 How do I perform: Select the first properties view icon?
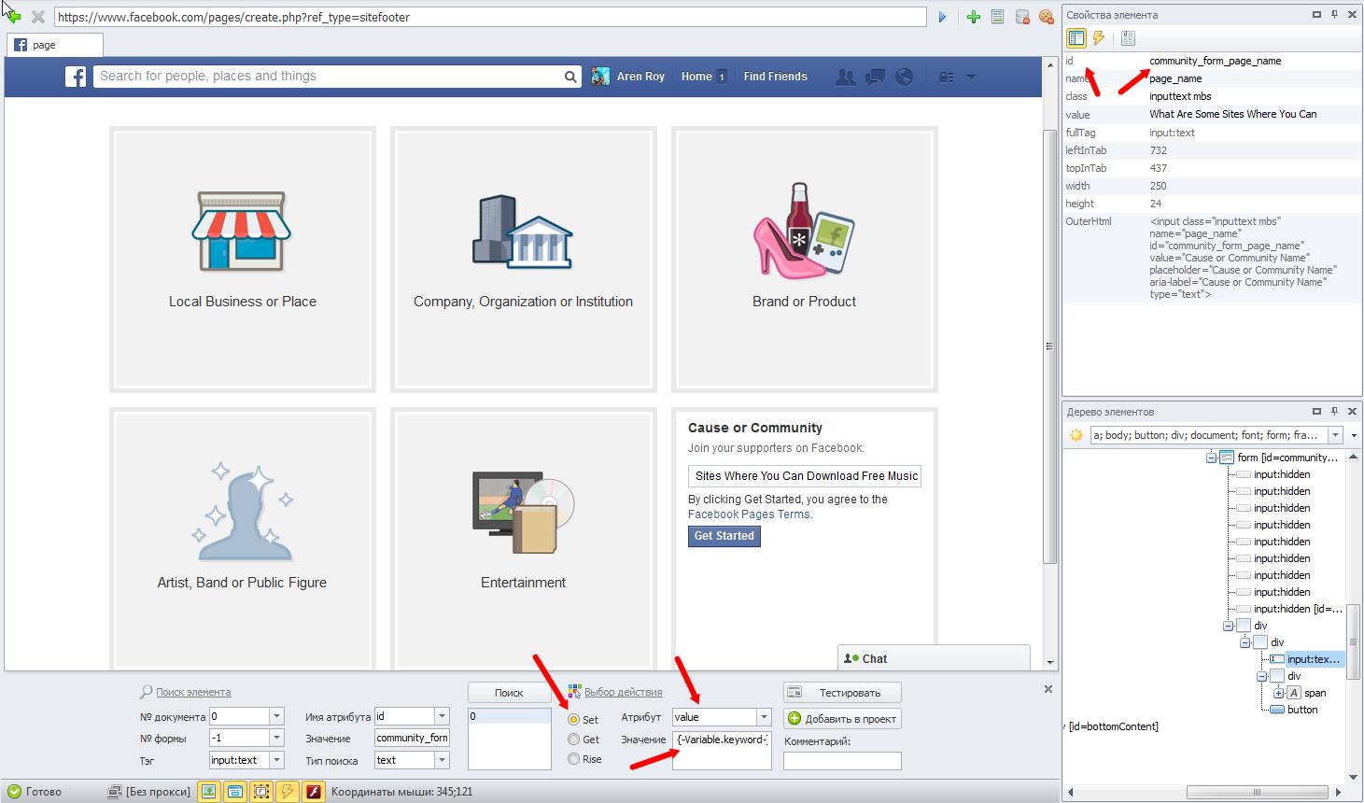click(x=1076, y=38)
